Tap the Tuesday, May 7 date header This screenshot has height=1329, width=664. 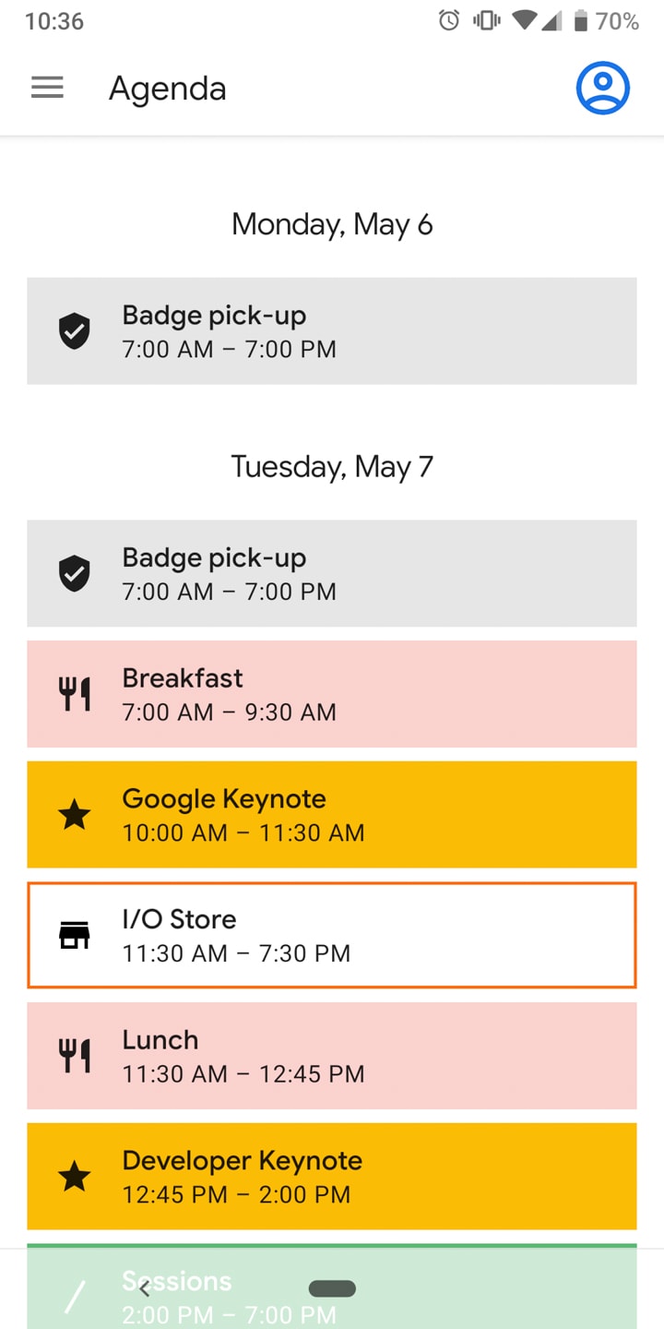click(332, 466)
